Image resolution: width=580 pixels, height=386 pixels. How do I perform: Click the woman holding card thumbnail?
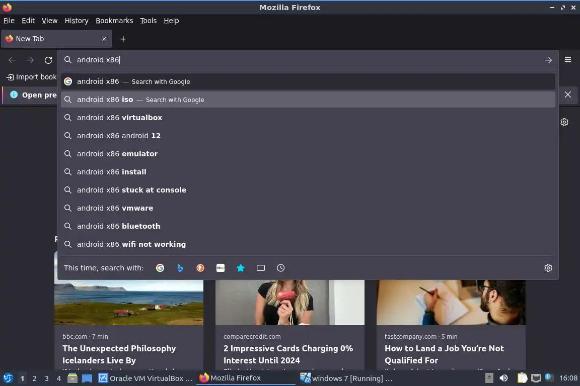(289, 303)
